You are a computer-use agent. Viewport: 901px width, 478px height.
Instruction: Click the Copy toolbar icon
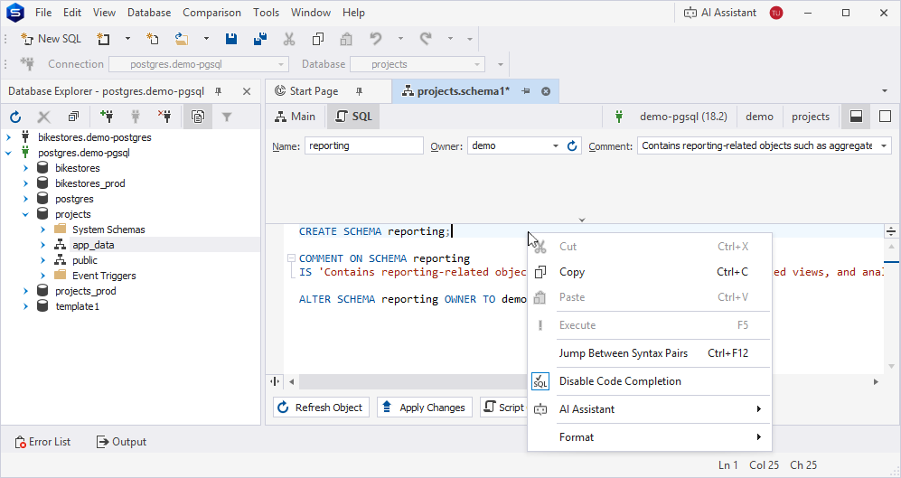click(318, 39)
